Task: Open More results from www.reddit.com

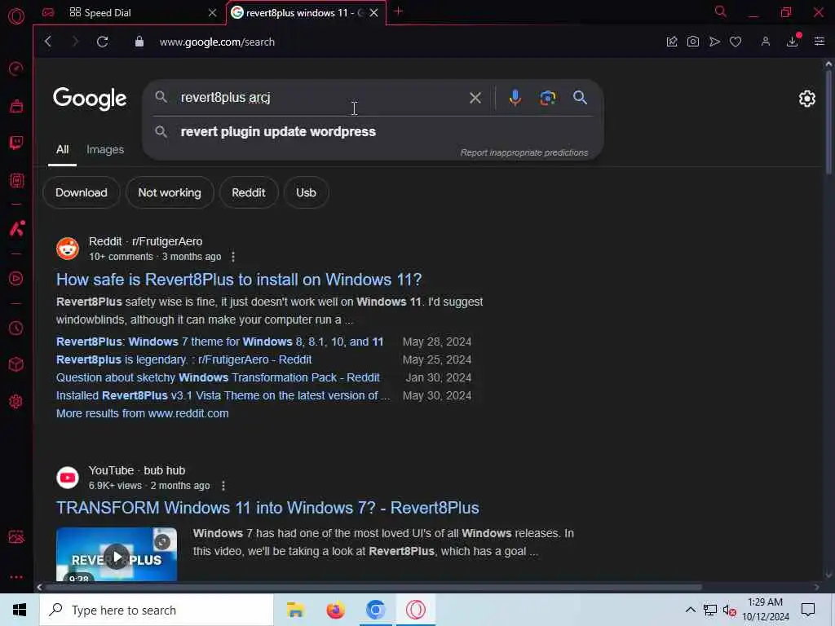Action: [x=142, y=413]
